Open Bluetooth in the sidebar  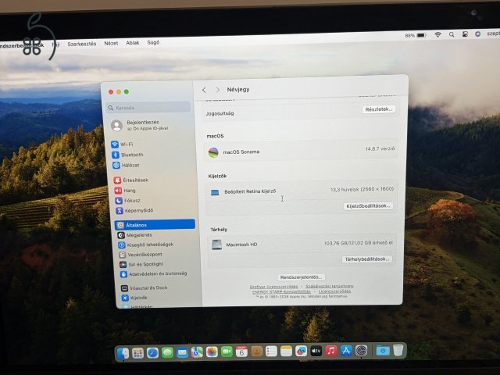(x=127, y=155)
